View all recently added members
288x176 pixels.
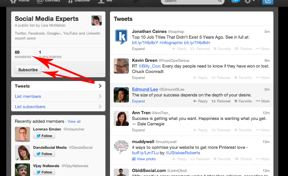(x=74, y=121)
